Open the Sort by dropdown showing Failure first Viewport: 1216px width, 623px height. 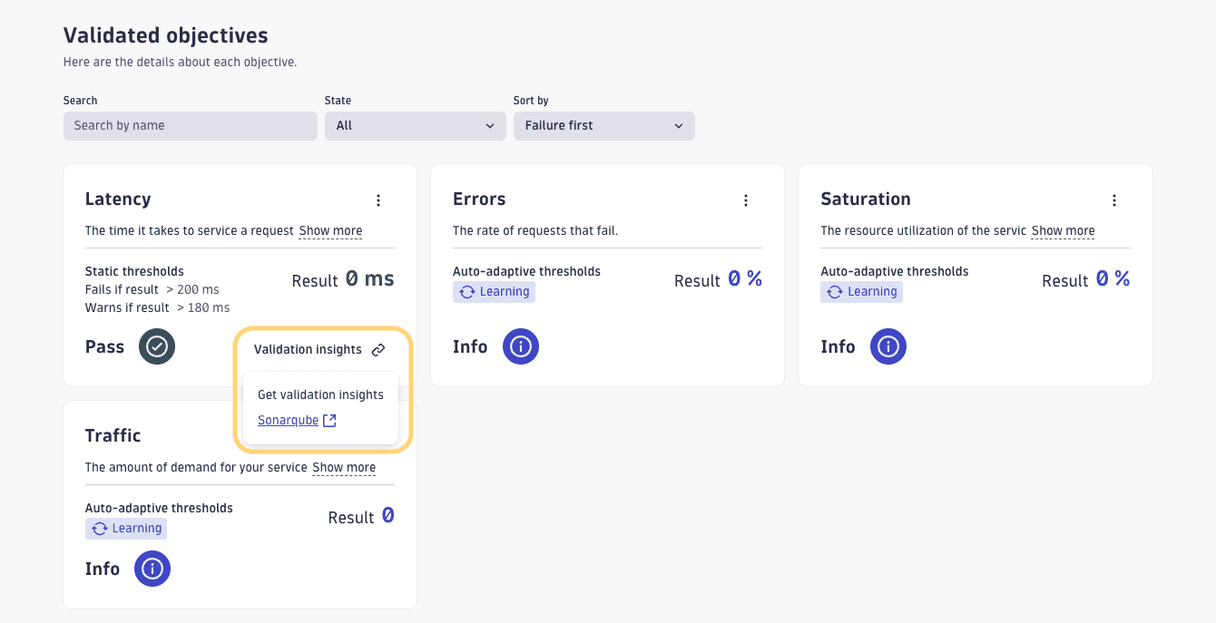coord(603,126)
